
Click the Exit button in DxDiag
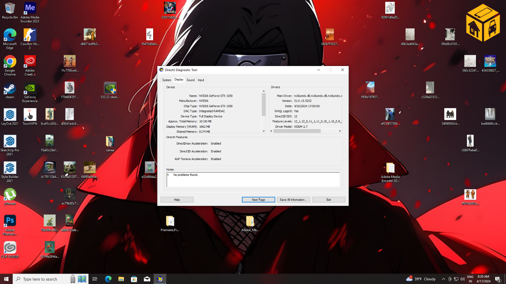(x=329, y=200)
